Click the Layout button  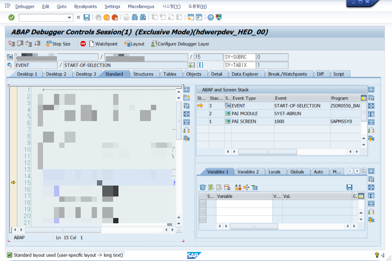pos(134,44)
